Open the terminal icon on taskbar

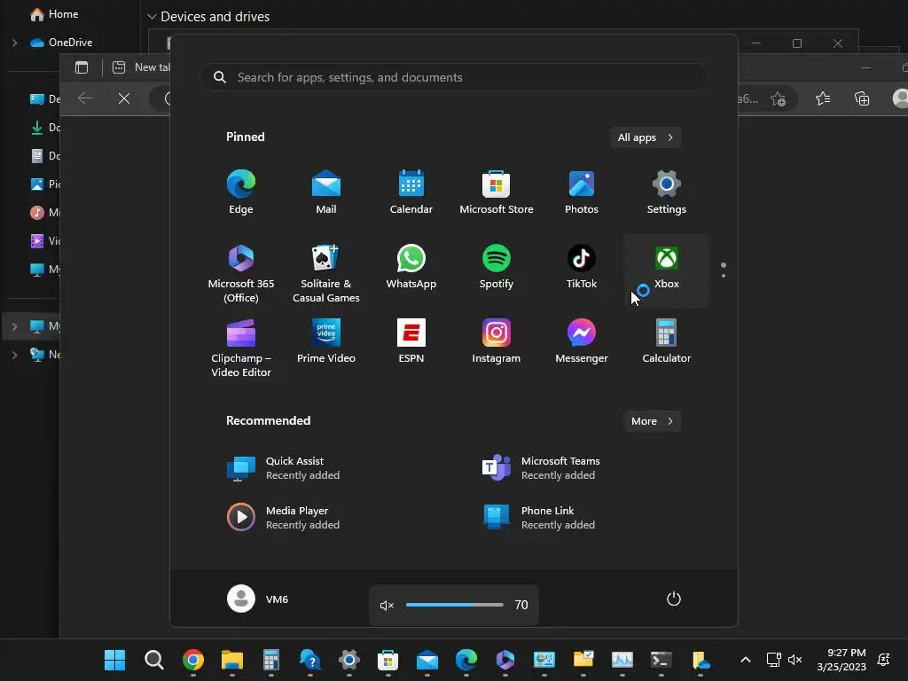point(661,660)
